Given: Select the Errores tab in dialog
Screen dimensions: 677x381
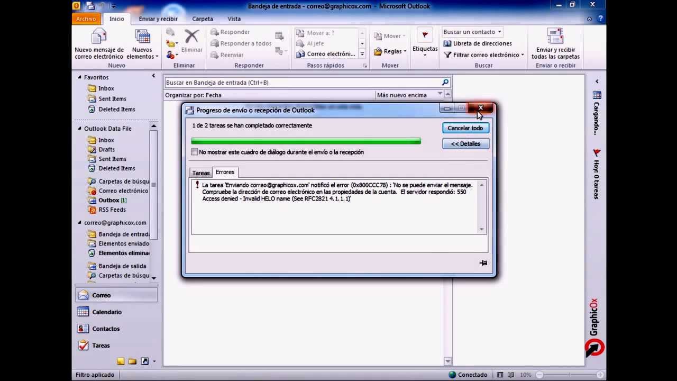Looking at the screenshot, I should tap(225, 172).
